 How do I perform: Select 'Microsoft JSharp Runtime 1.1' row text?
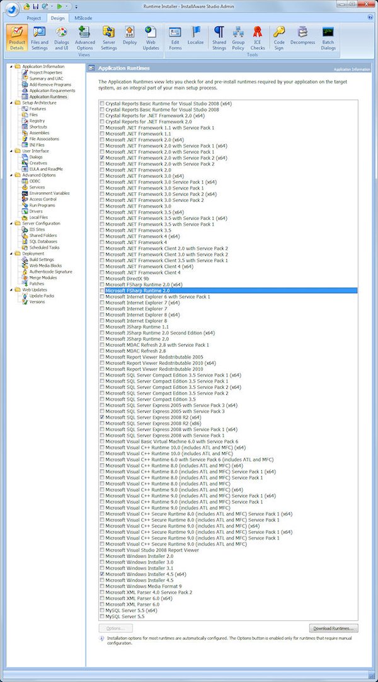coord(137,327)
